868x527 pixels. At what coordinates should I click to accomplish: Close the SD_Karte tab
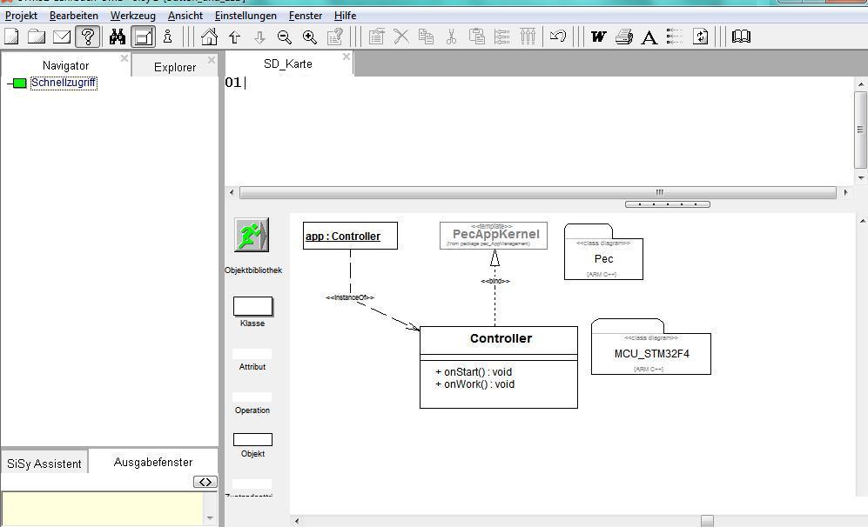(346, 57)
